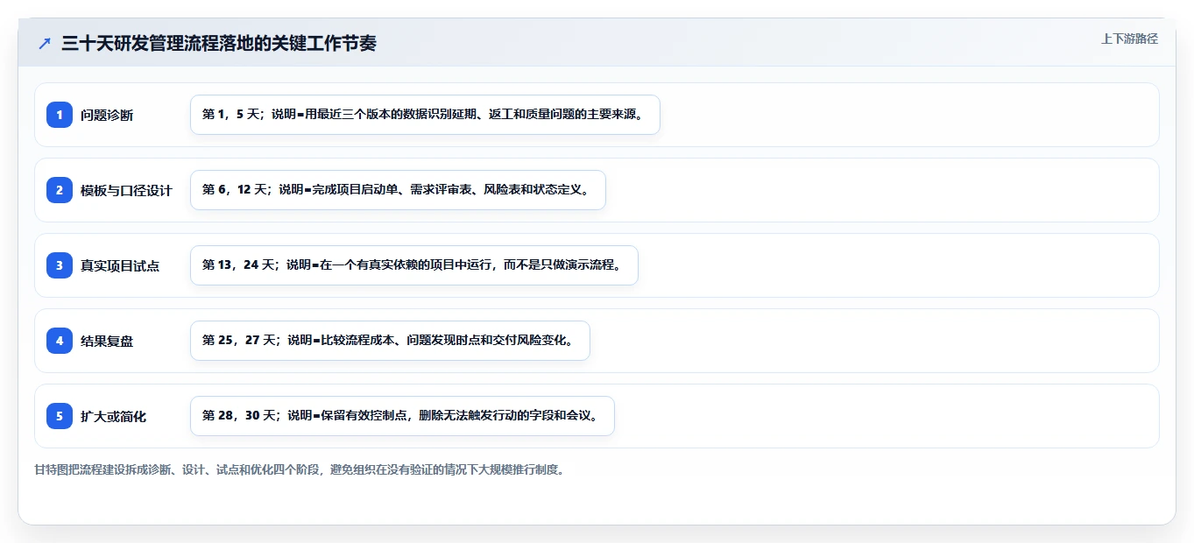Open the 第 13，24 天 description box
This screenshot has height=543, width=1194.
click(x=414, y=265)
